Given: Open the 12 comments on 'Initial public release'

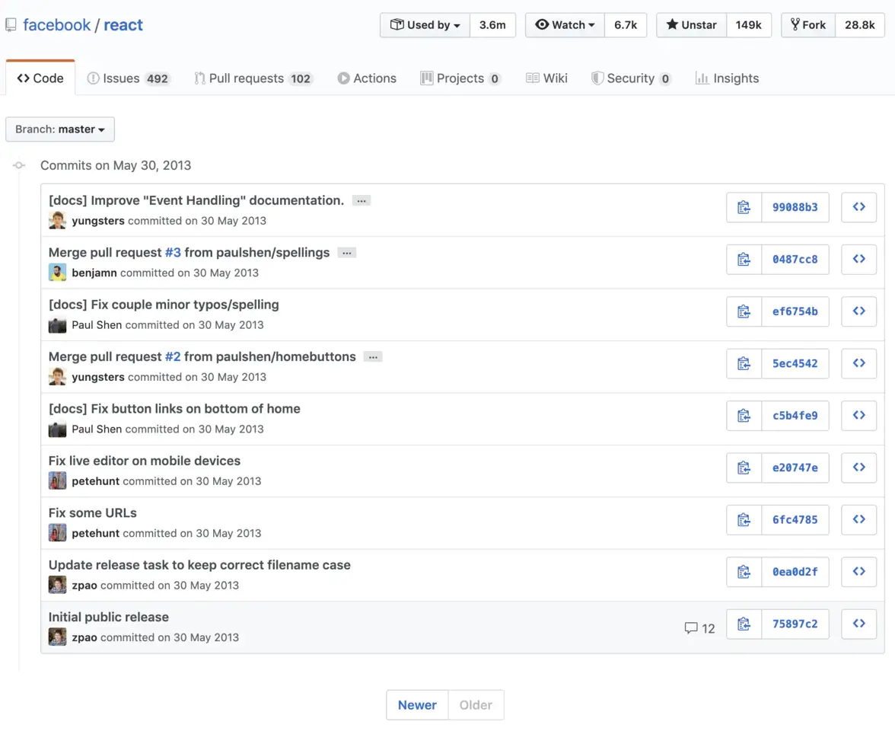Looking at the screenshot, I should click(x=699, y=627).
